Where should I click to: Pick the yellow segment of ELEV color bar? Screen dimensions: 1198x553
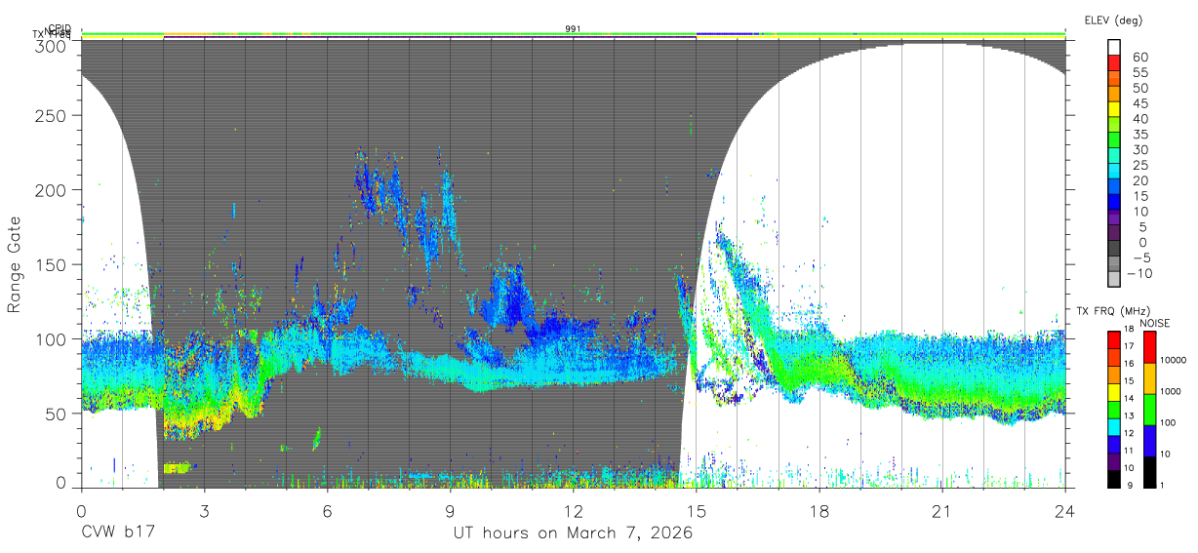(x=1114, y=108)
